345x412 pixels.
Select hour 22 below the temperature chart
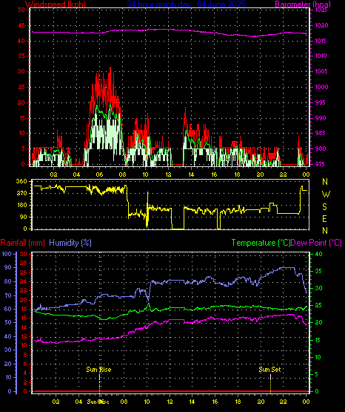click(x=283, y=402)
